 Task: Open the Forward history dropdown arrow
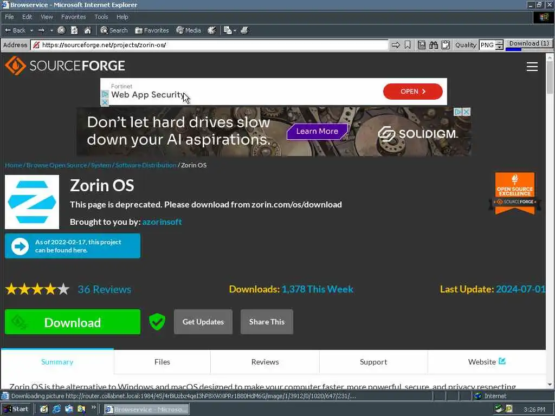tap(51, 30)
